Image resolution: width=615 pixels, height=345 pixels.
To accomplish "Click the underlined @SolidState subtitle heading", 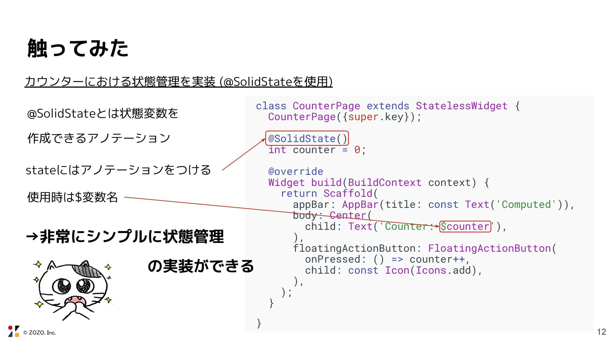I will [178, 82].
